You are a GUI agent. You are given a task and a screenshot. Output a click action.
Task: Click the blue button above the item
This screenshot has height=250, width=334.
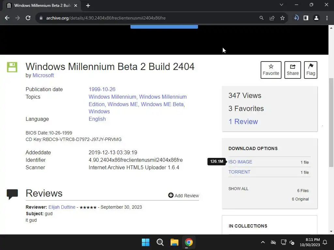[164, 27]
